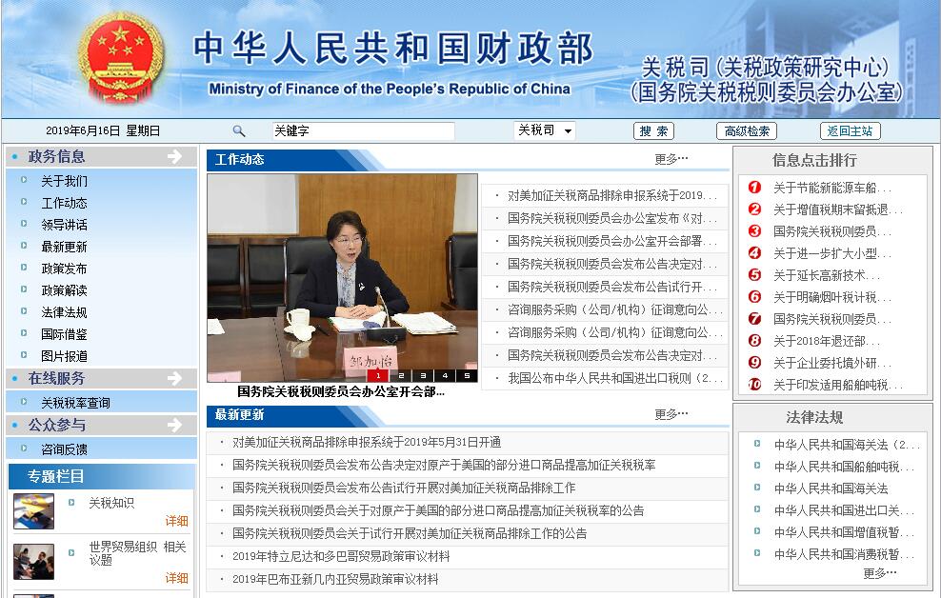
Task: Click the red number 10 ranking icon
Action: pos(754,385)
